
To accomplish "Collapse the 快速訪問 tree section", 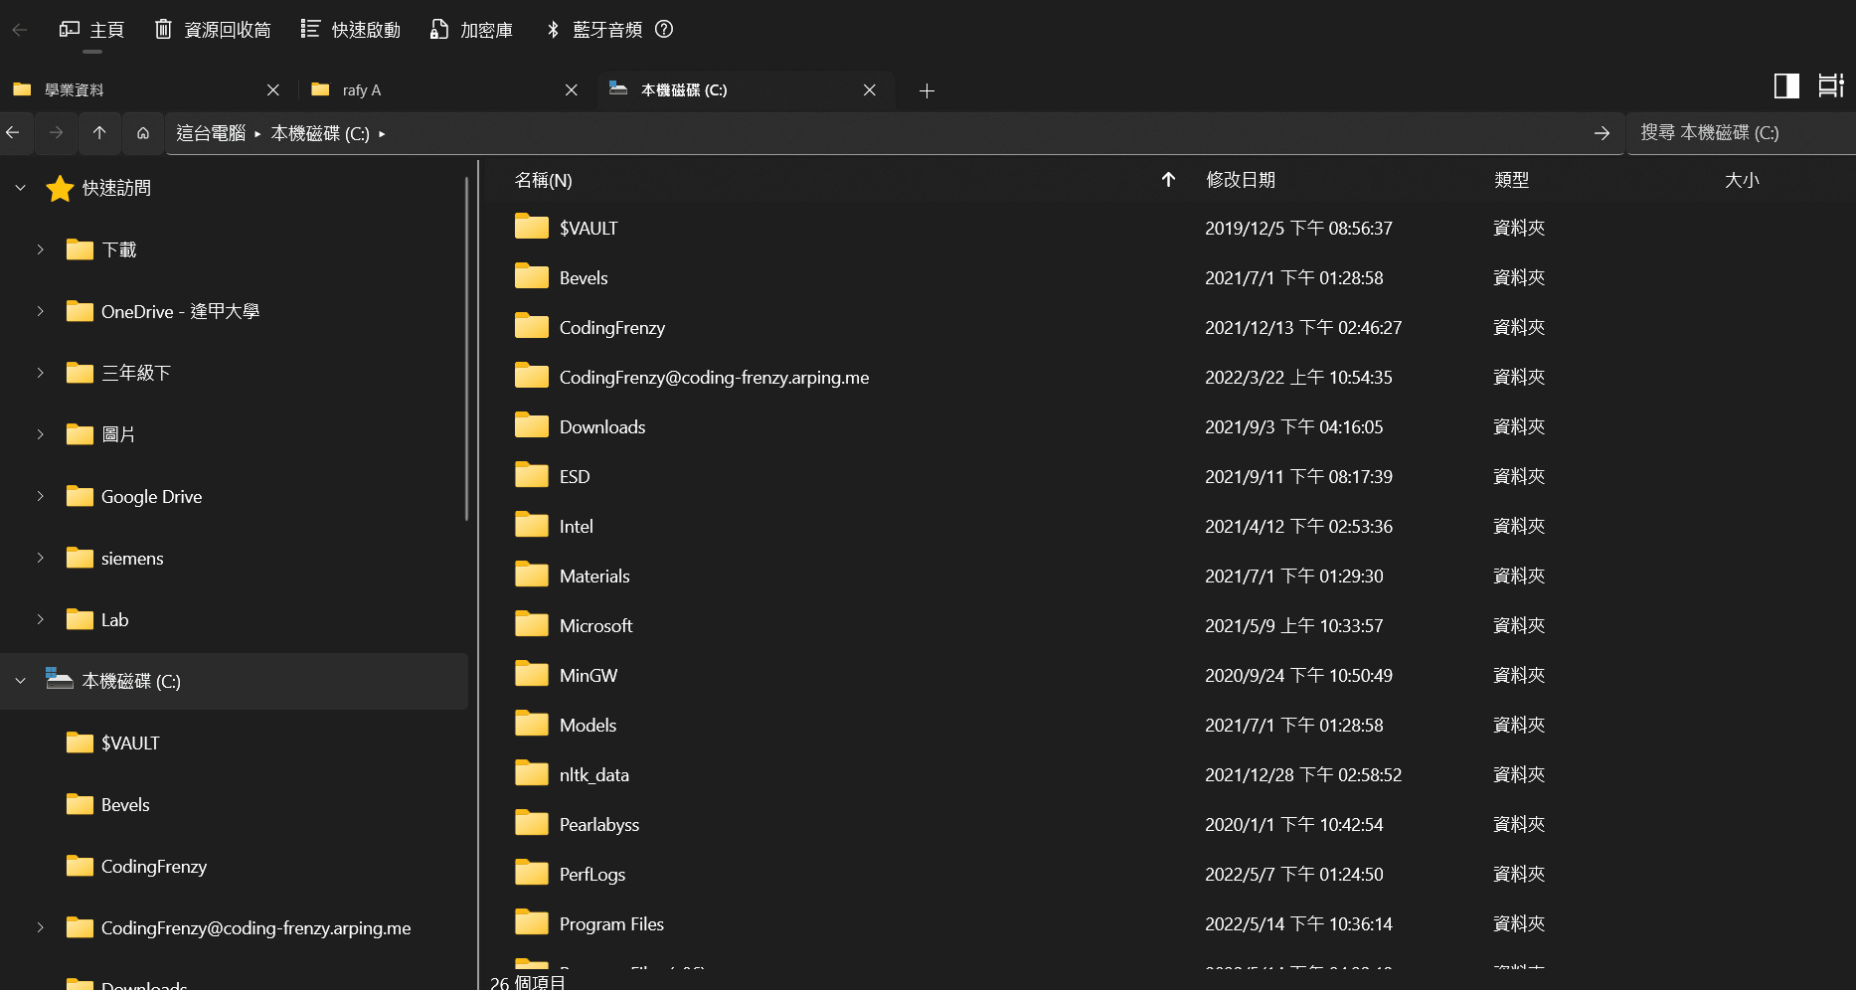I will (20, 188).
